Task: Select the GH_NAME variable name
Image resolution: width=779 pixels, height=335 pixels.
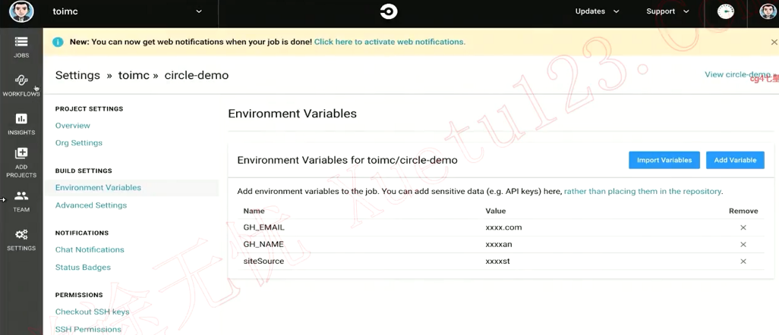Action: click(263, 244)
